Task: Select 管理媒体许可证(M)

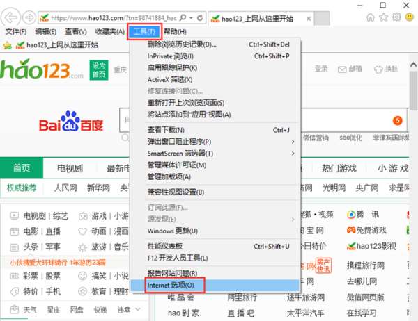Action: coord(215,165)
